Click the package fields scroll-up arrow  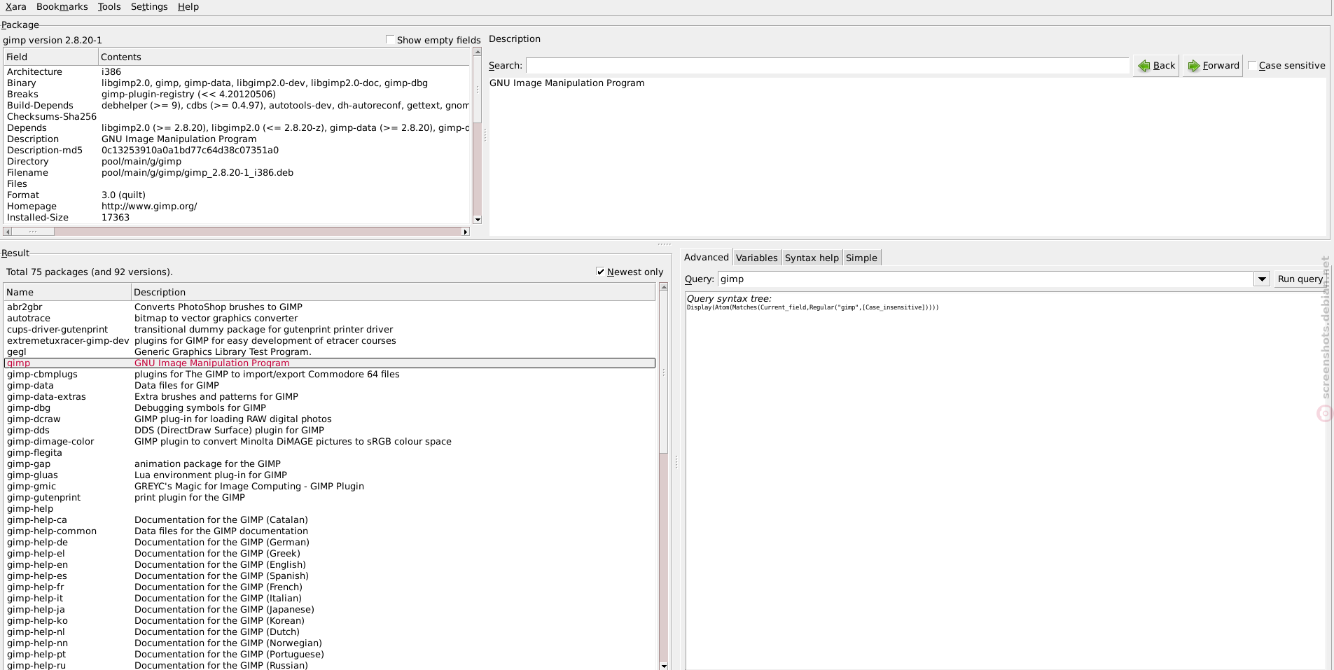click(478, 52)
